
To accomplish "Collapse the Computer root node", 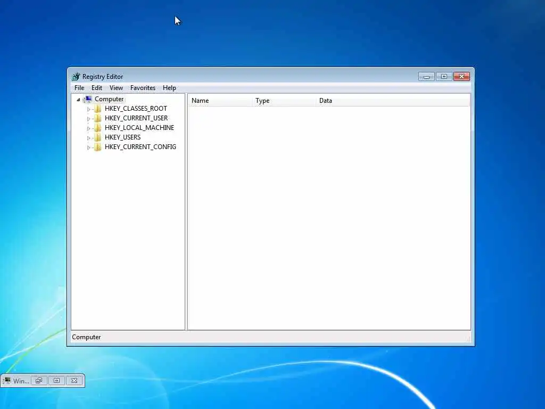I will [78, 100].
